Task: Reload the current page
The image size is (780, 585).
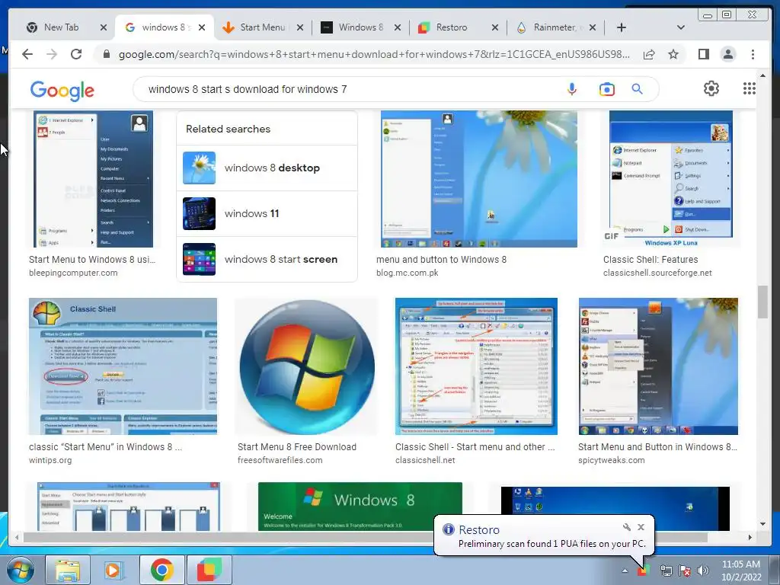Action: (x=76, y=54)
